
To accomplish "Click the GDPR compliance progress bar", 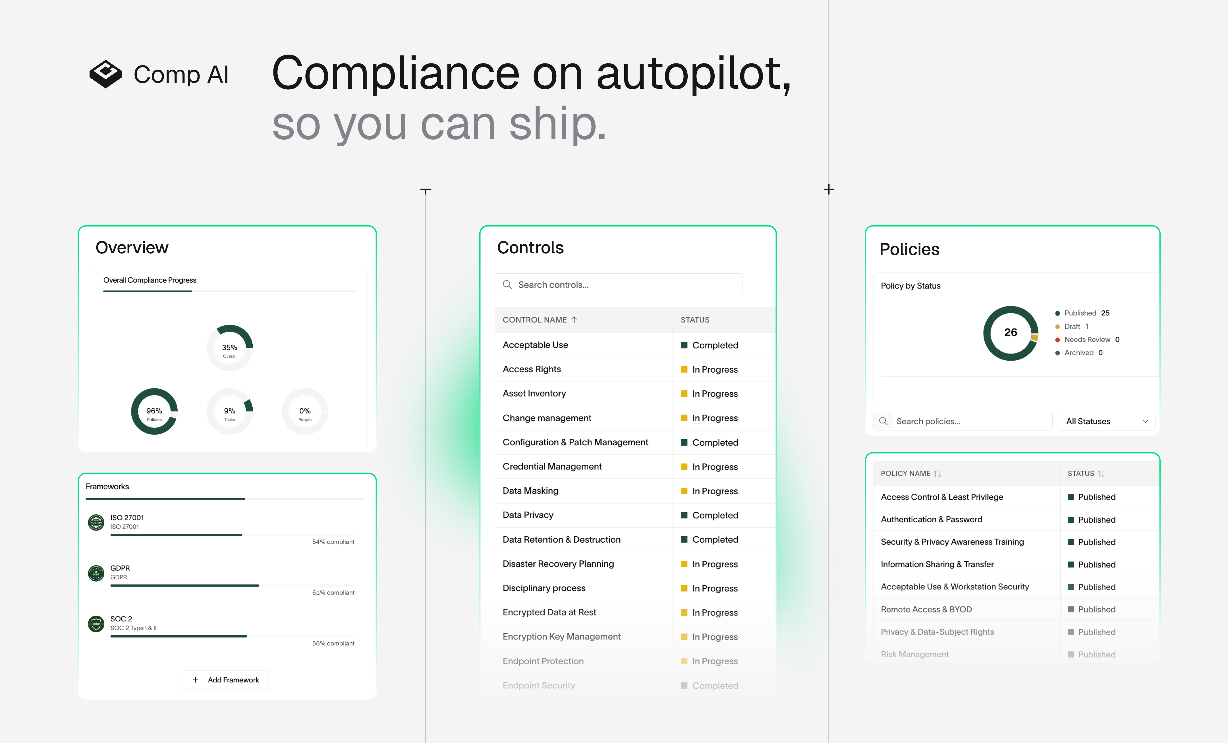I will tap(232, 585).
